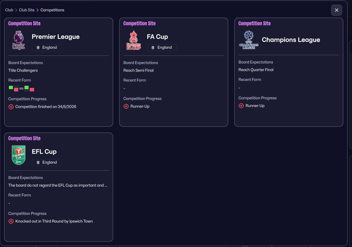Screen dimensions: 352x247
Task: Open Competition Site heading for Champions League
Action: [x=254, y=23]
